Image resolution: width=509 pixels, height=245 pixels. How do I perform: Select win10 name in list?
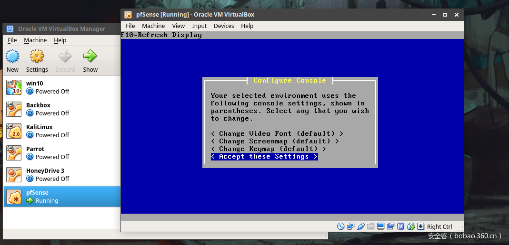point(34,83)
